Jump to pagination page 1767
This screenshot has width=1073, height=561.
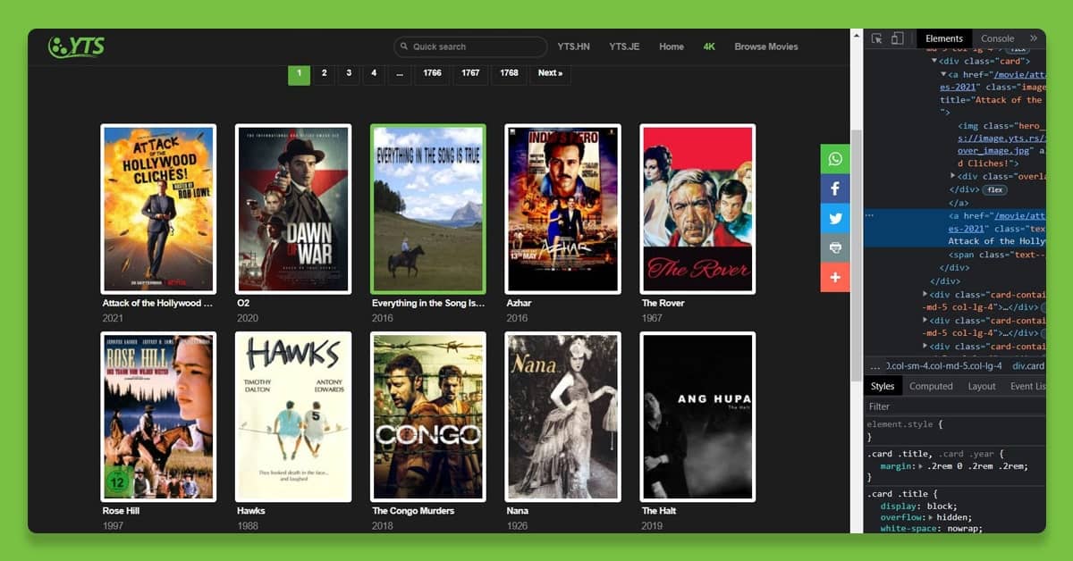(x=471, y=73)
